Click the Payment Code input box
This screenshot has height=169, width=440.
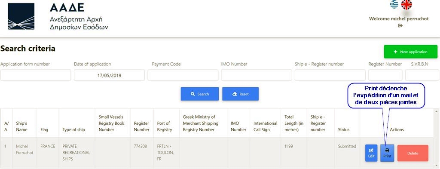click(183, 75)
